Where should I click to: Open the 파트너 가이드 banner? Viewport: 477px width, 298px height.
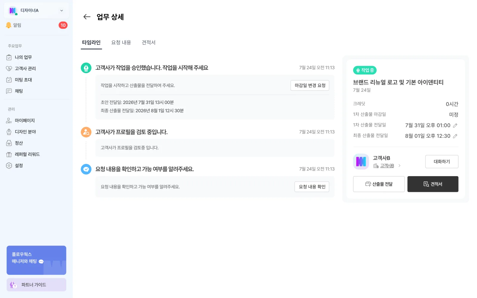point(36,285)
